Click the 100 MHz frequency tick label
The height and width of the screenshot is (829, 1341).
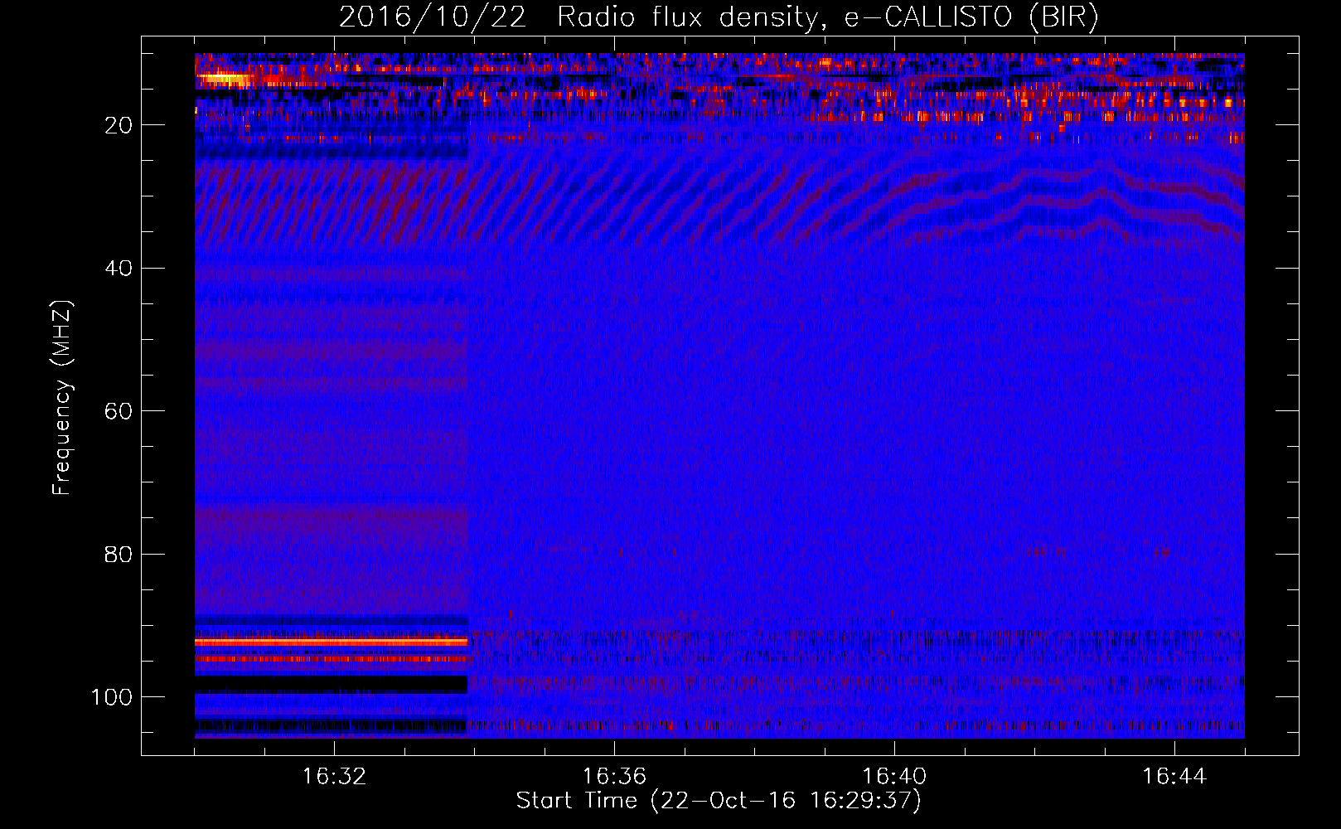112,697
